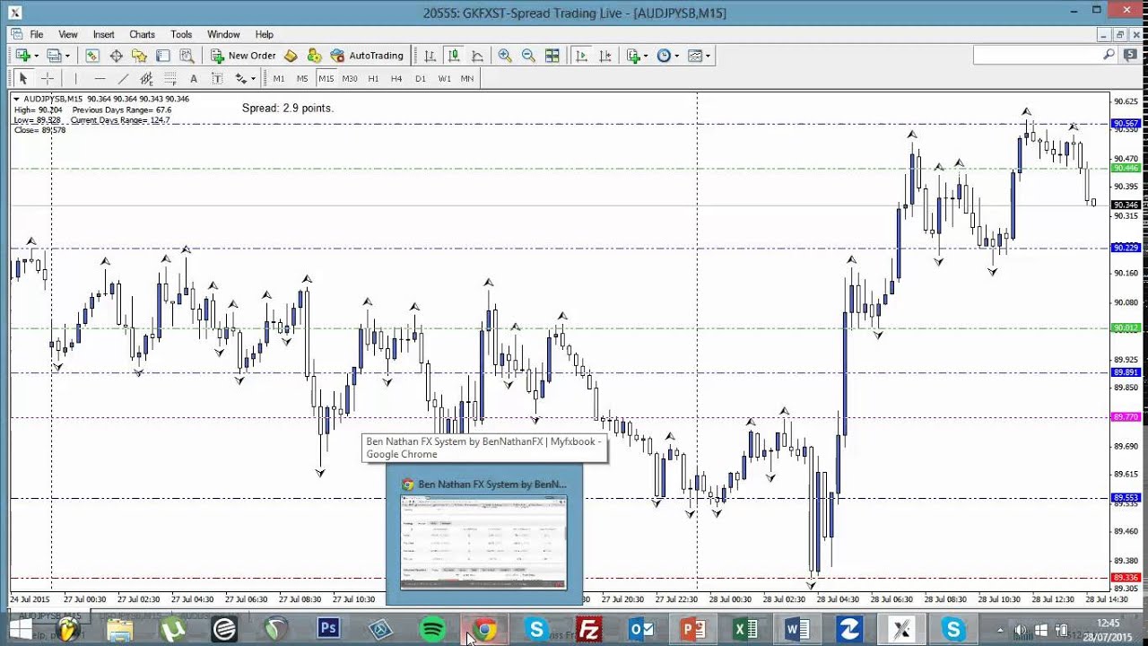Switch chart to bar chart style
The image size is (1148, 646).
pyautogui.click(x=430, y=56)
